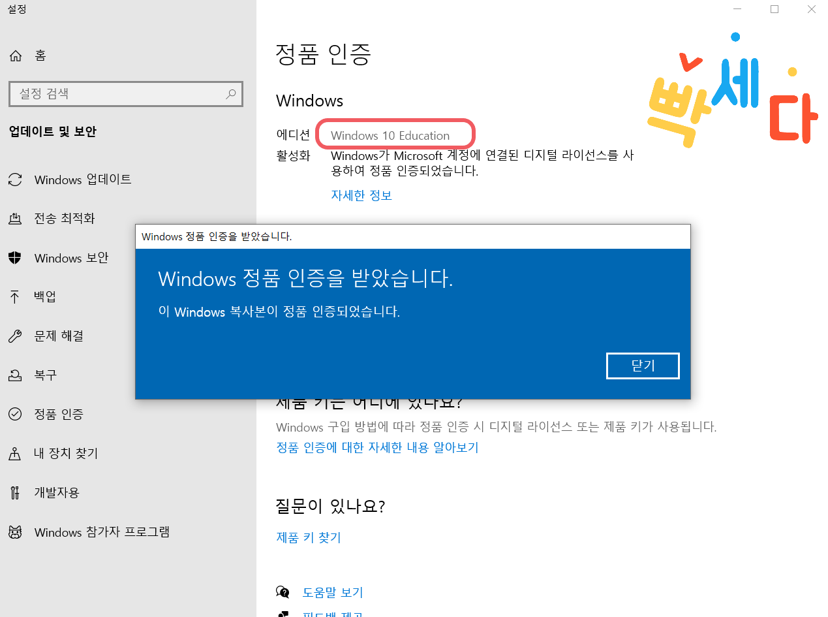Click the Windows 업데이트 sync icon
The width and height of the screenshot is (828, 617).
tap(15, 180)
